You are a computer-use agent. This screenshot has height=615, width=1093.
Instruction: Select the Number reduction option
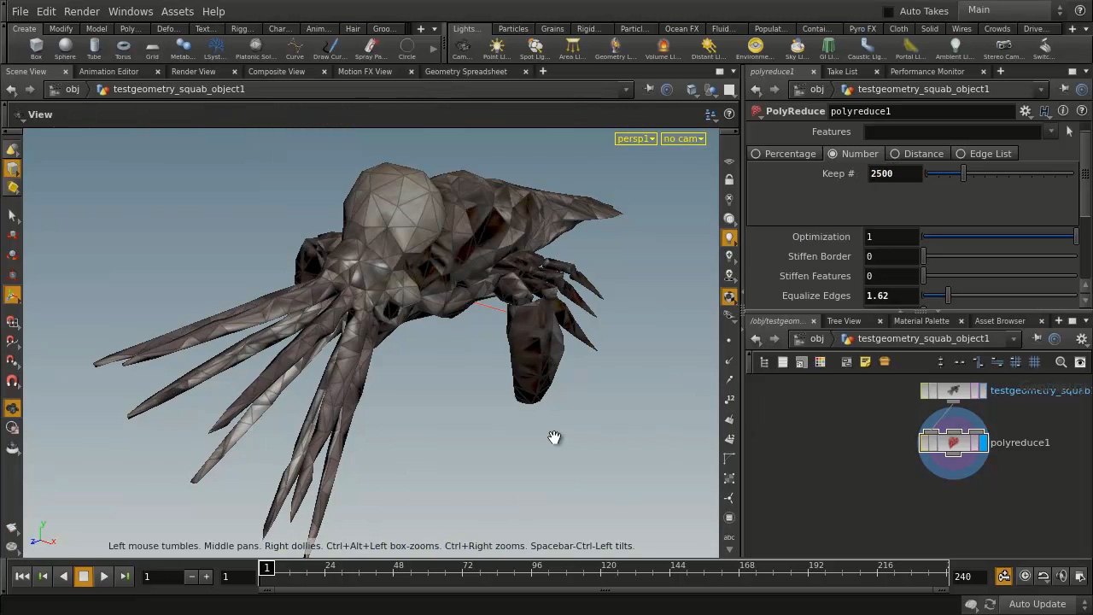coord(852,154)
